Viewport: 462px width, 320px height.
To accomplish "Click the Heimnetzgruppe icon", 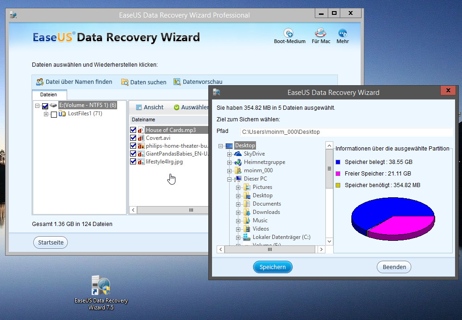I will click(238, 162).
